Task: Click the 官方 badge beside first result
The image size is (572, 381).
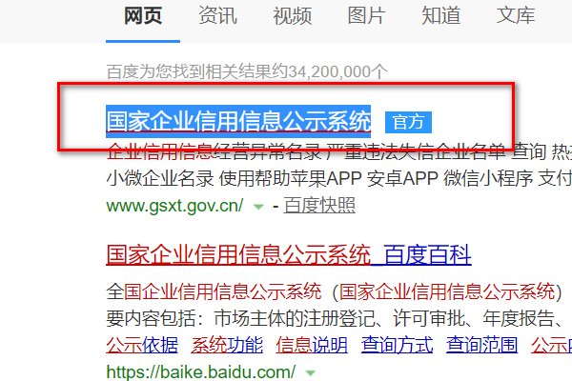Action: point(408,122)
